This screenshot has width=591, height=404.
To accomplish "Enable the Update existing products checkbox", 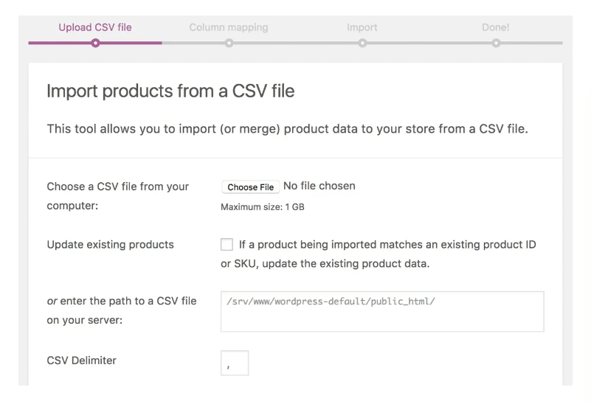I will click(x=227, y=245).
